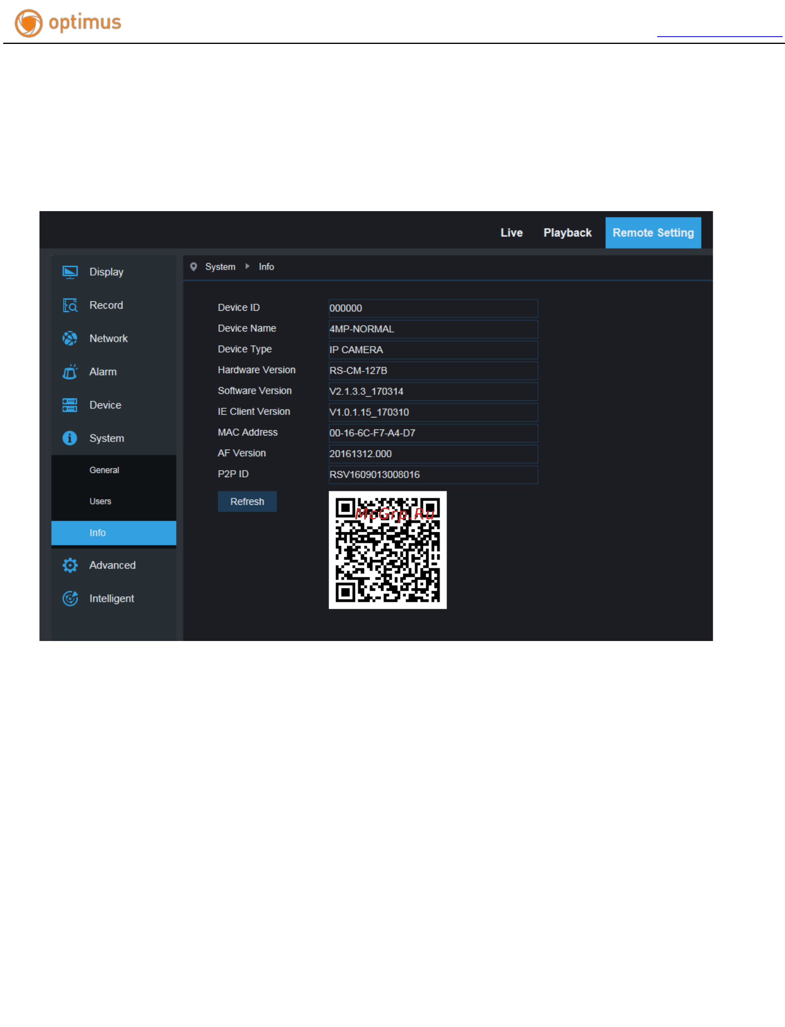Screen dimensions: 785x1027
Task: Click the Device ID field
Action: pyautogui.click(x=433, y=308)
